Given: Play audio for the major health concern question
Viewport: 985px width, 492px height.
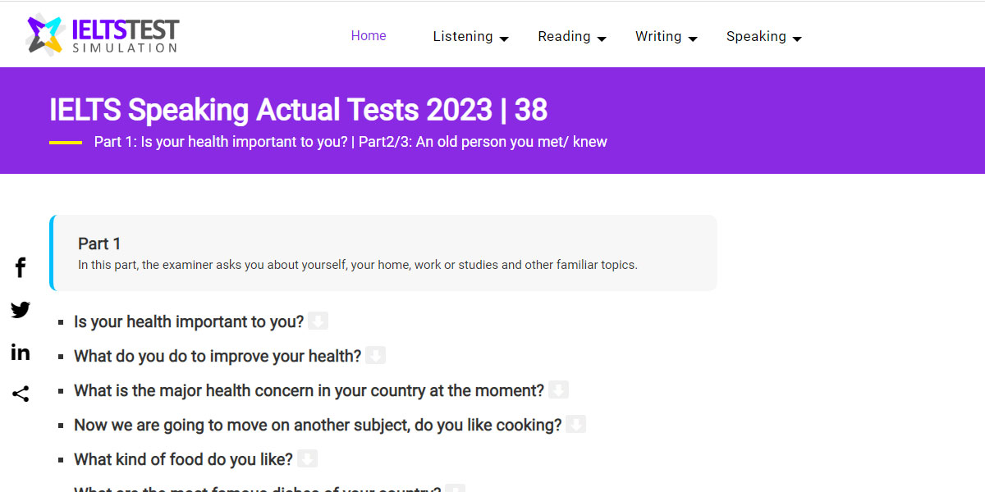Looking at the screenshot, I should (x=559, y=389).
